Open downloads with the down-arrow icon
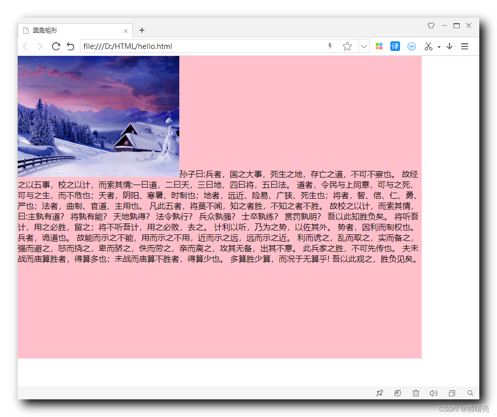The height and width of the screenshot is (417, 497). pos(450,46)
